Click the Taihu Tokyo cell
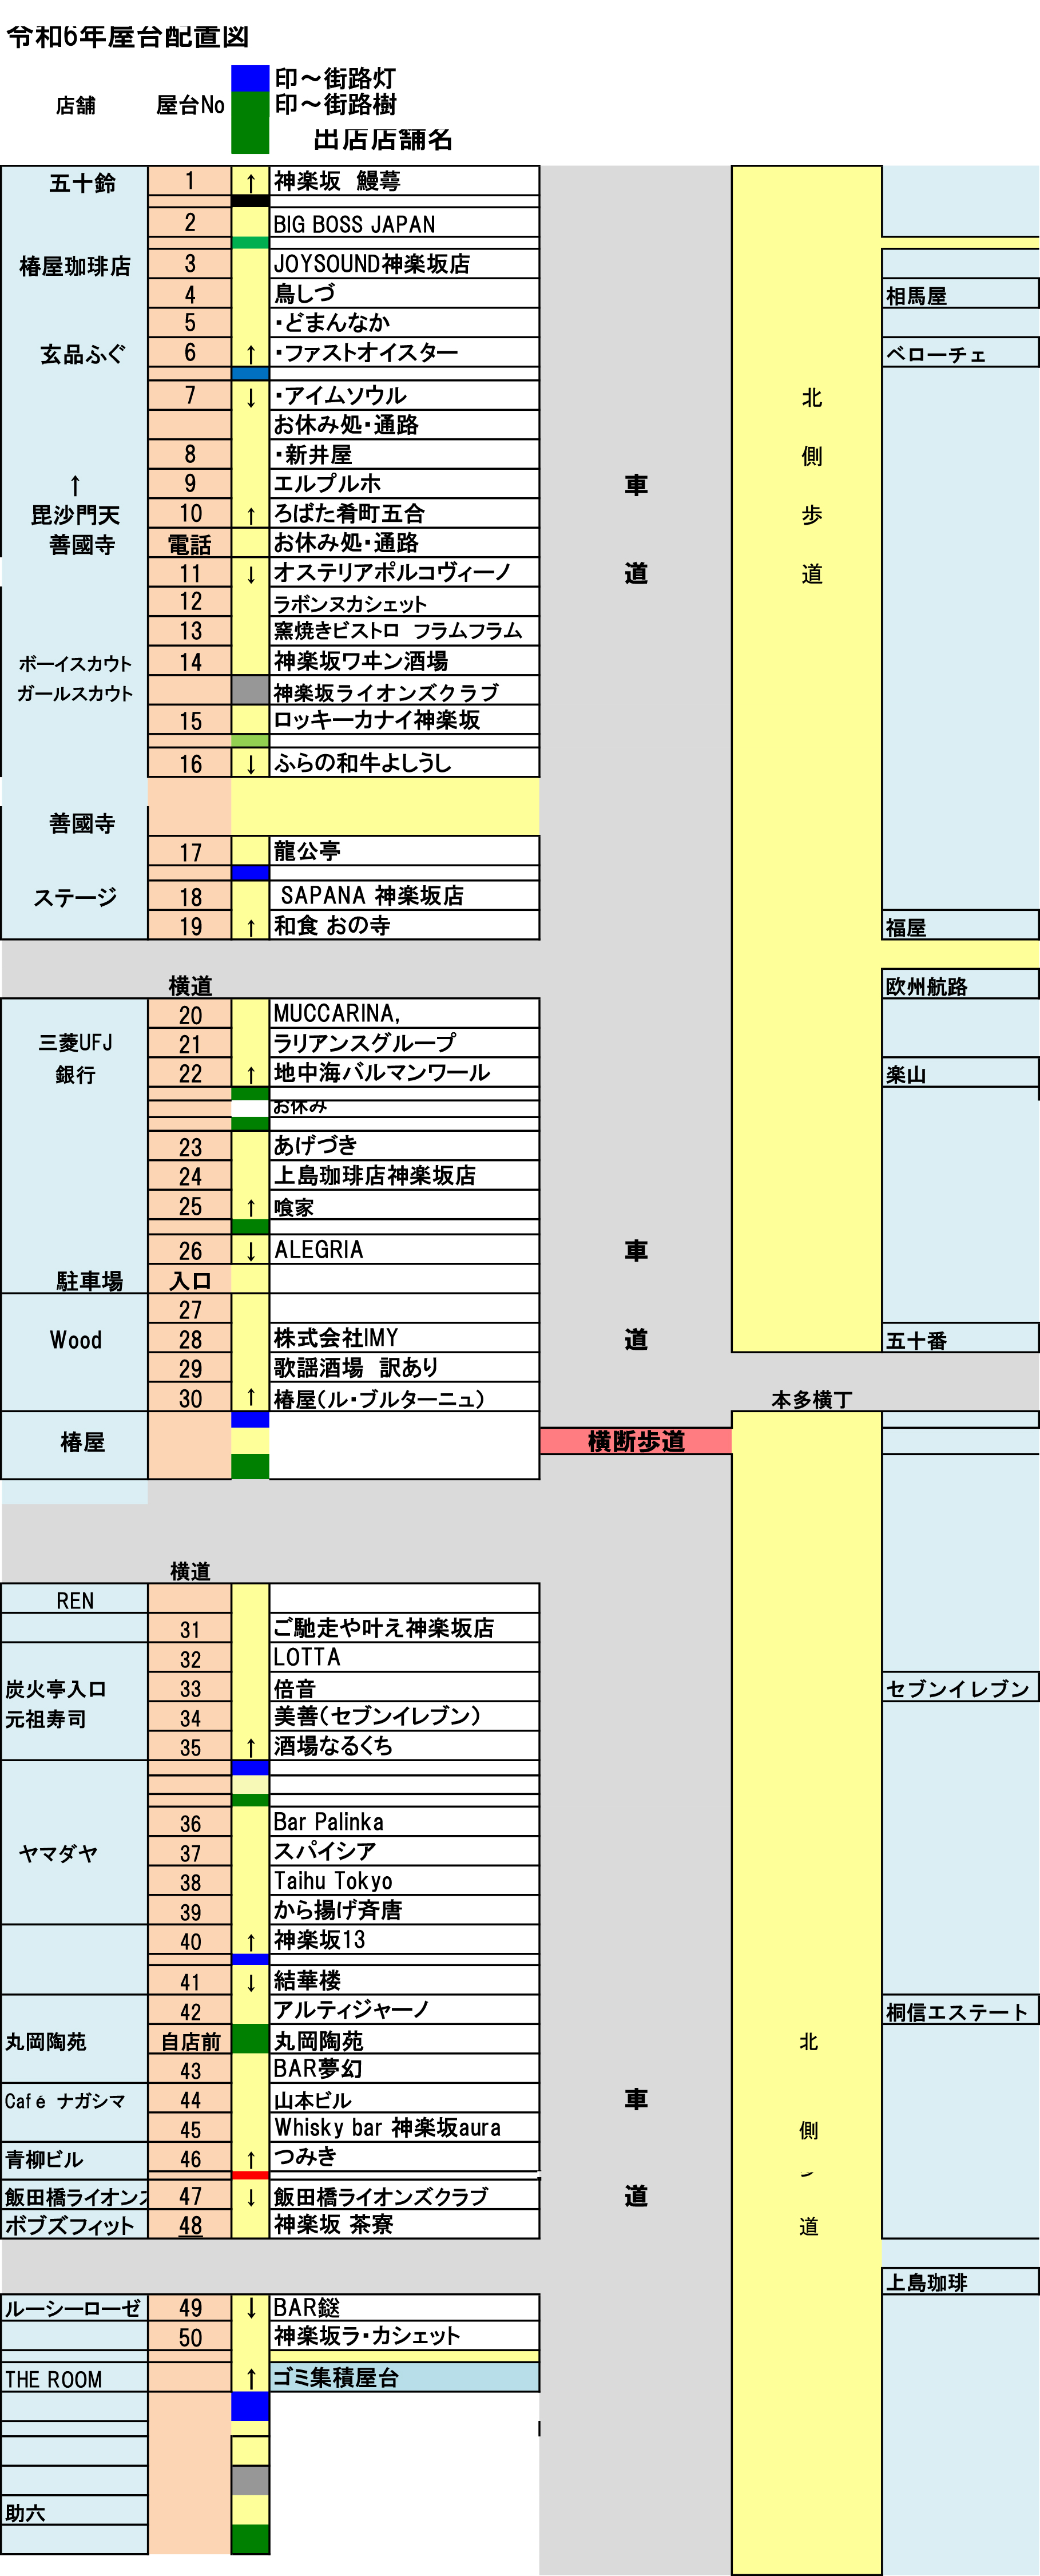Screen dimensions: 1040x2576 pyautogui.click(x=404, y=1881)
